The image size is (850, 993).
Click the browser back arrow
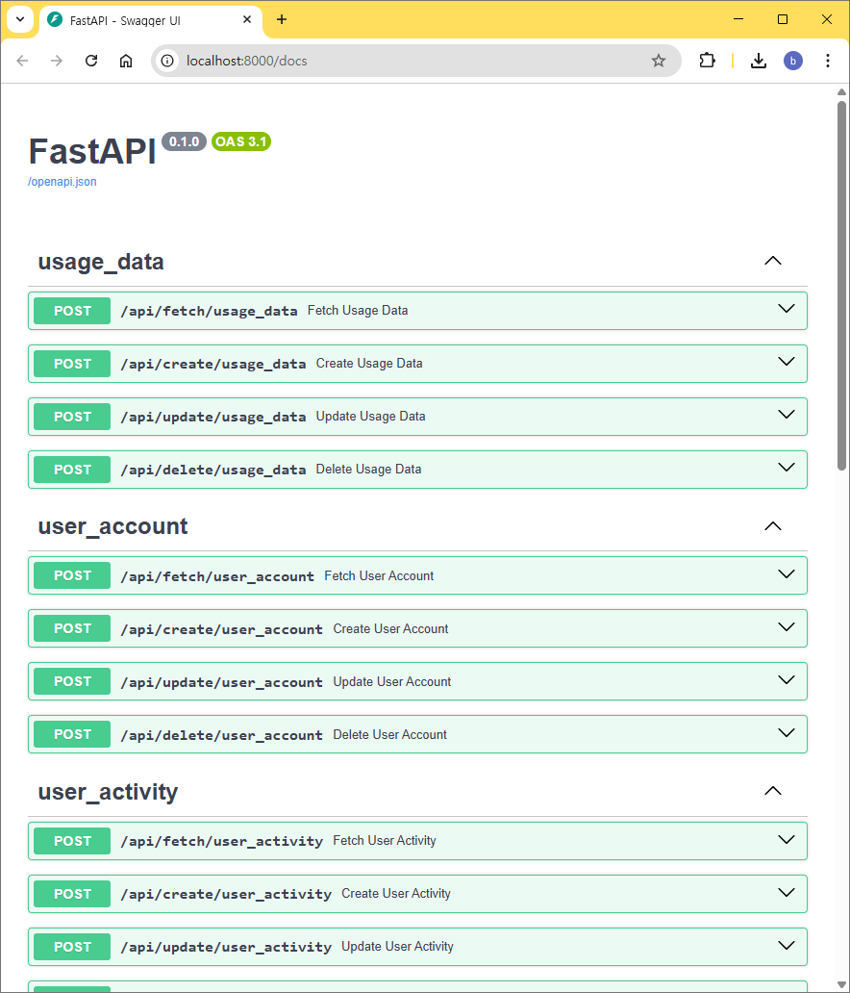(x=22, y=61)
